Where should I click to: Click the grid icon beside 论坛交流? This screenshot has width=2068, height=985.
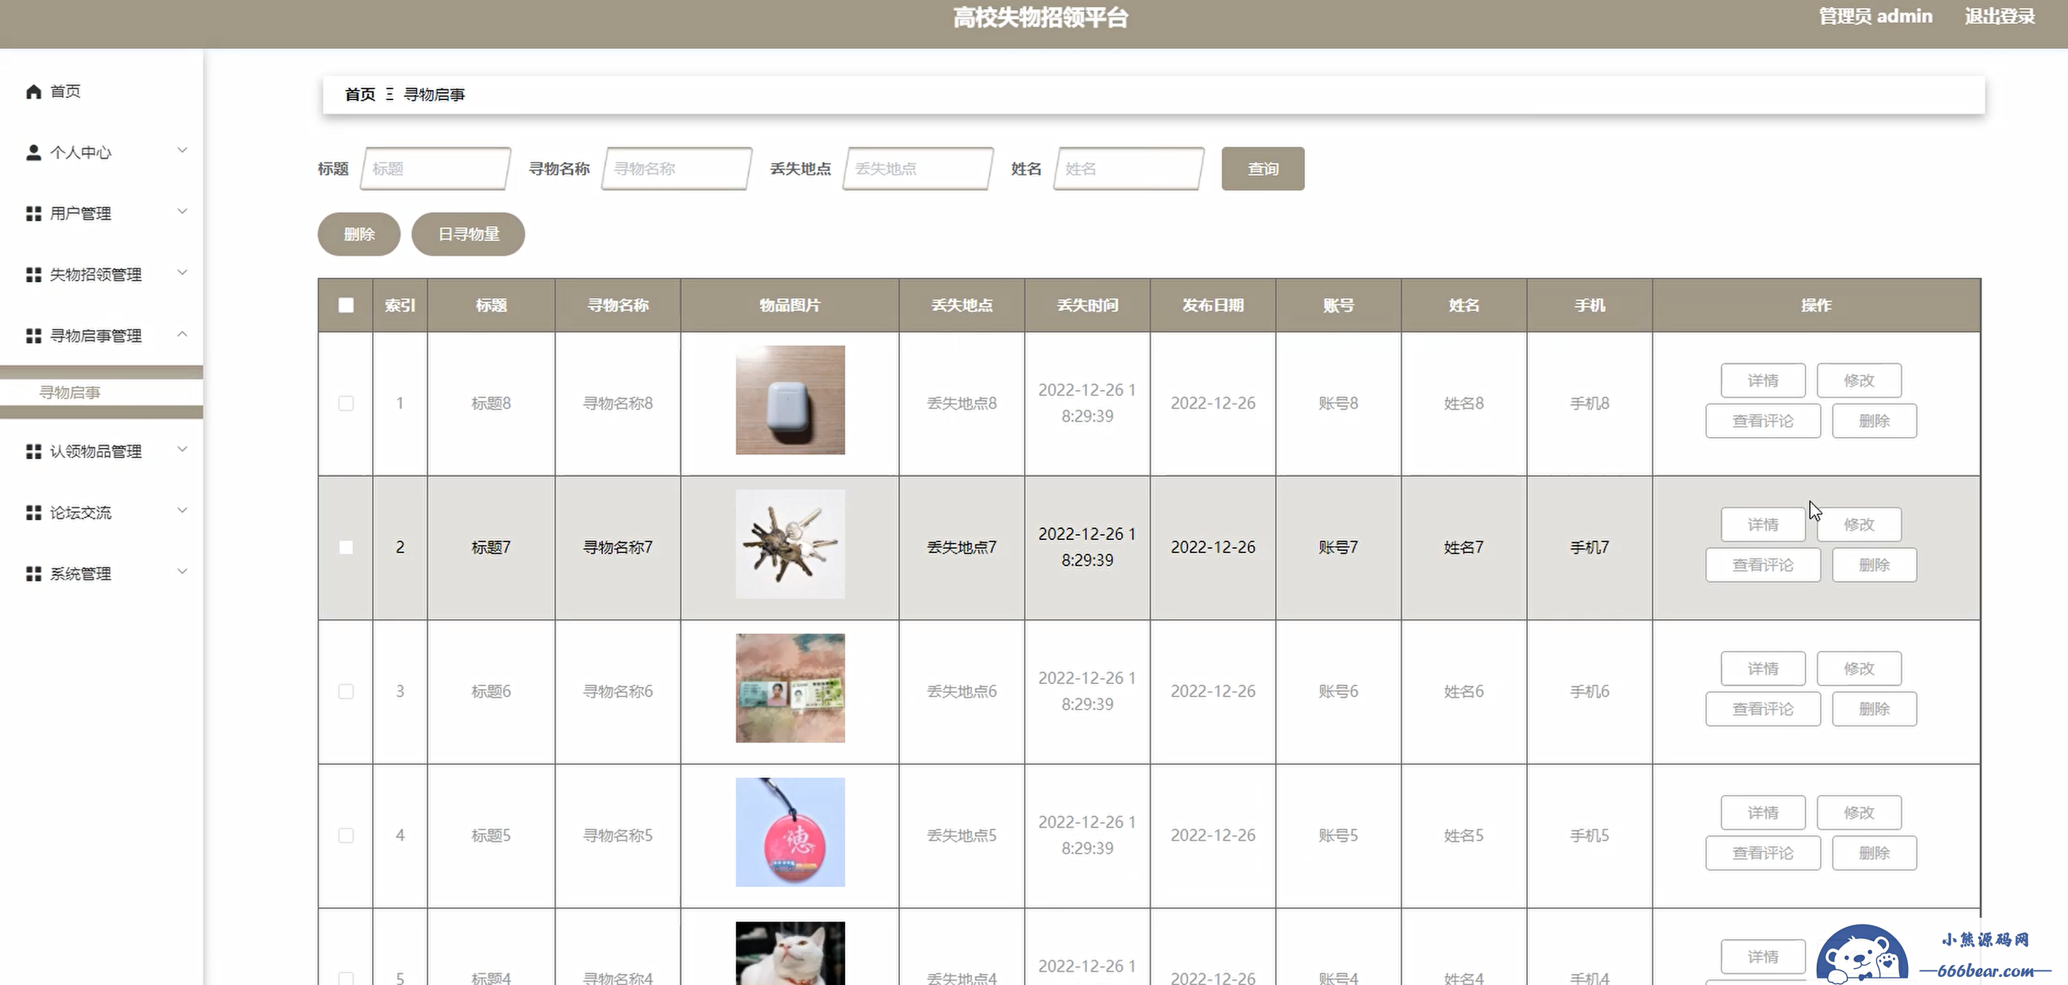[x=34, y=512]
